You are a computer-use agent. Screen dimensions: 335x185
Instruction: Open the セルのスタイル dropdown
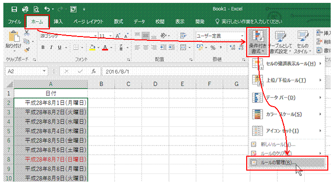point(303,42)
